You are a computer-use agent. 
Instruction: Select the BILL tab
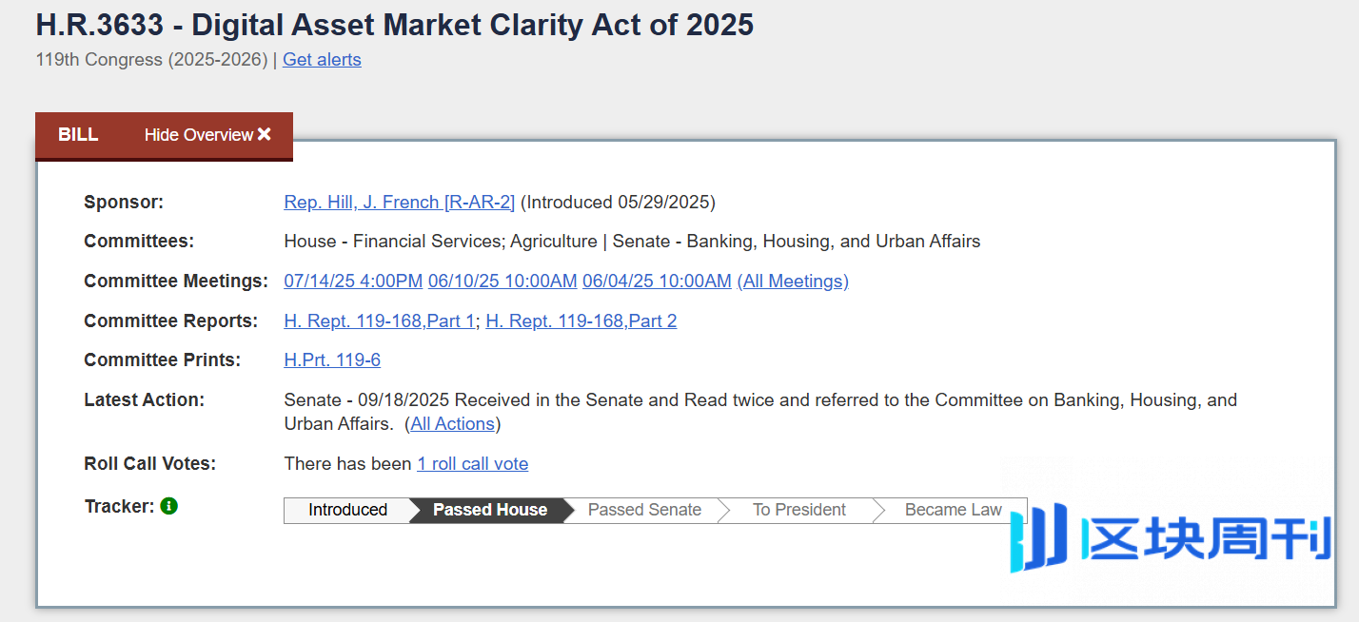point(78,135)
